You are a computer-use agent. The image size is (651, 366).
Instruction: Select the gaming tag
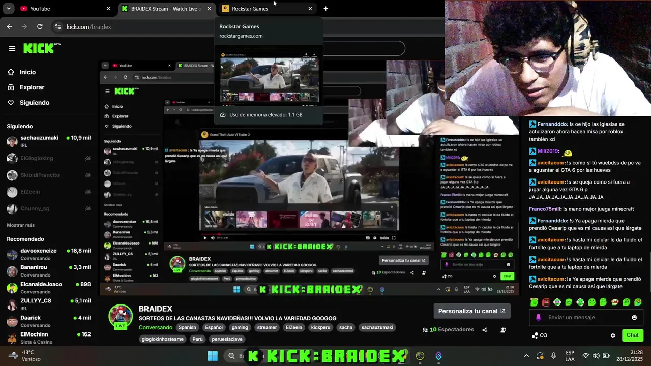pyautogui.click(x=240, y=328)
